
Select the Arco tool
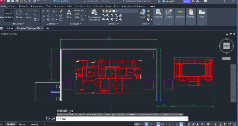tap(29, 14)
